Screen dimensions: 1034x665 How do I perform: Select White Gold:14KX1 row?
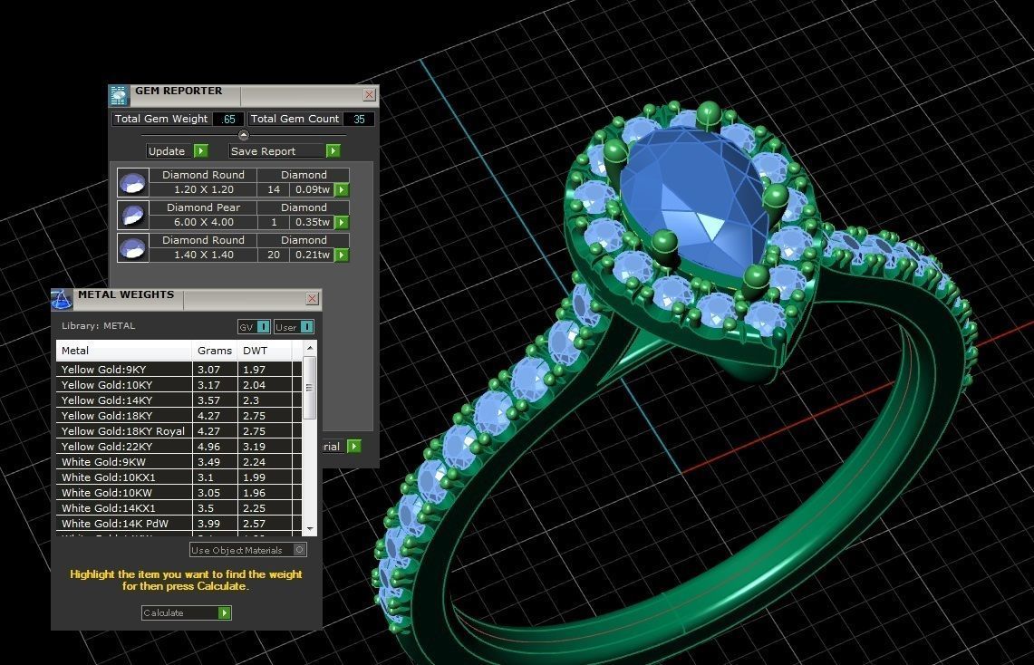click(179, 508)
